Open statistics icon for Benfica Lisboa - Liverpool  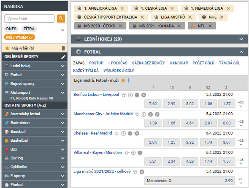click(x=130, y=95)
